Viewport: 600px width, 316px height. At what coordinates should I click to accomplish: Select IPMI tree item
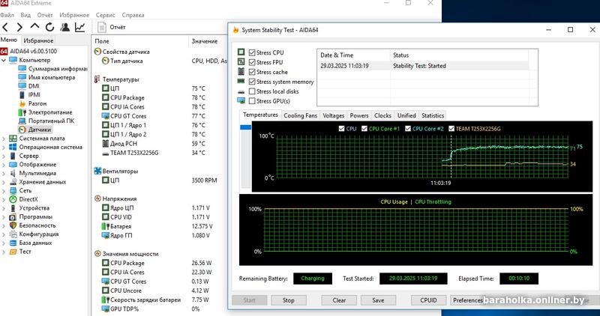(34, 95)
